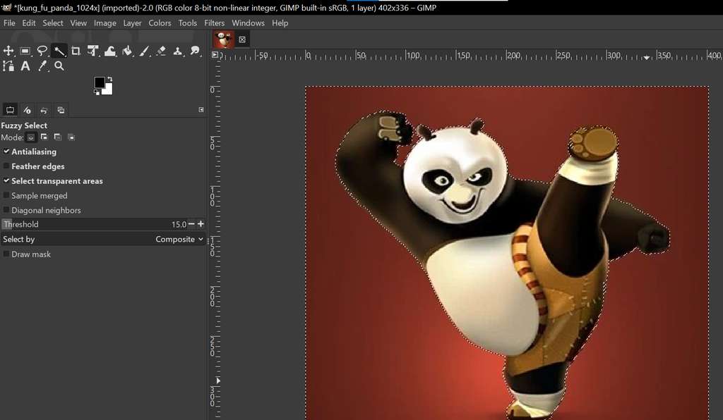This screenshot has height=420, width=723.
Task: Select the Clone stamp tool
Action: (178, 51)
